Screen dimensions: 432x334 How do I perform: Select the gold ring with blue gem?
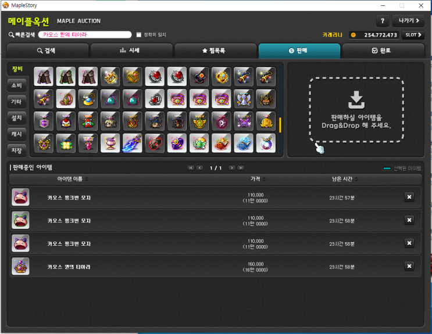coord(222,76)
